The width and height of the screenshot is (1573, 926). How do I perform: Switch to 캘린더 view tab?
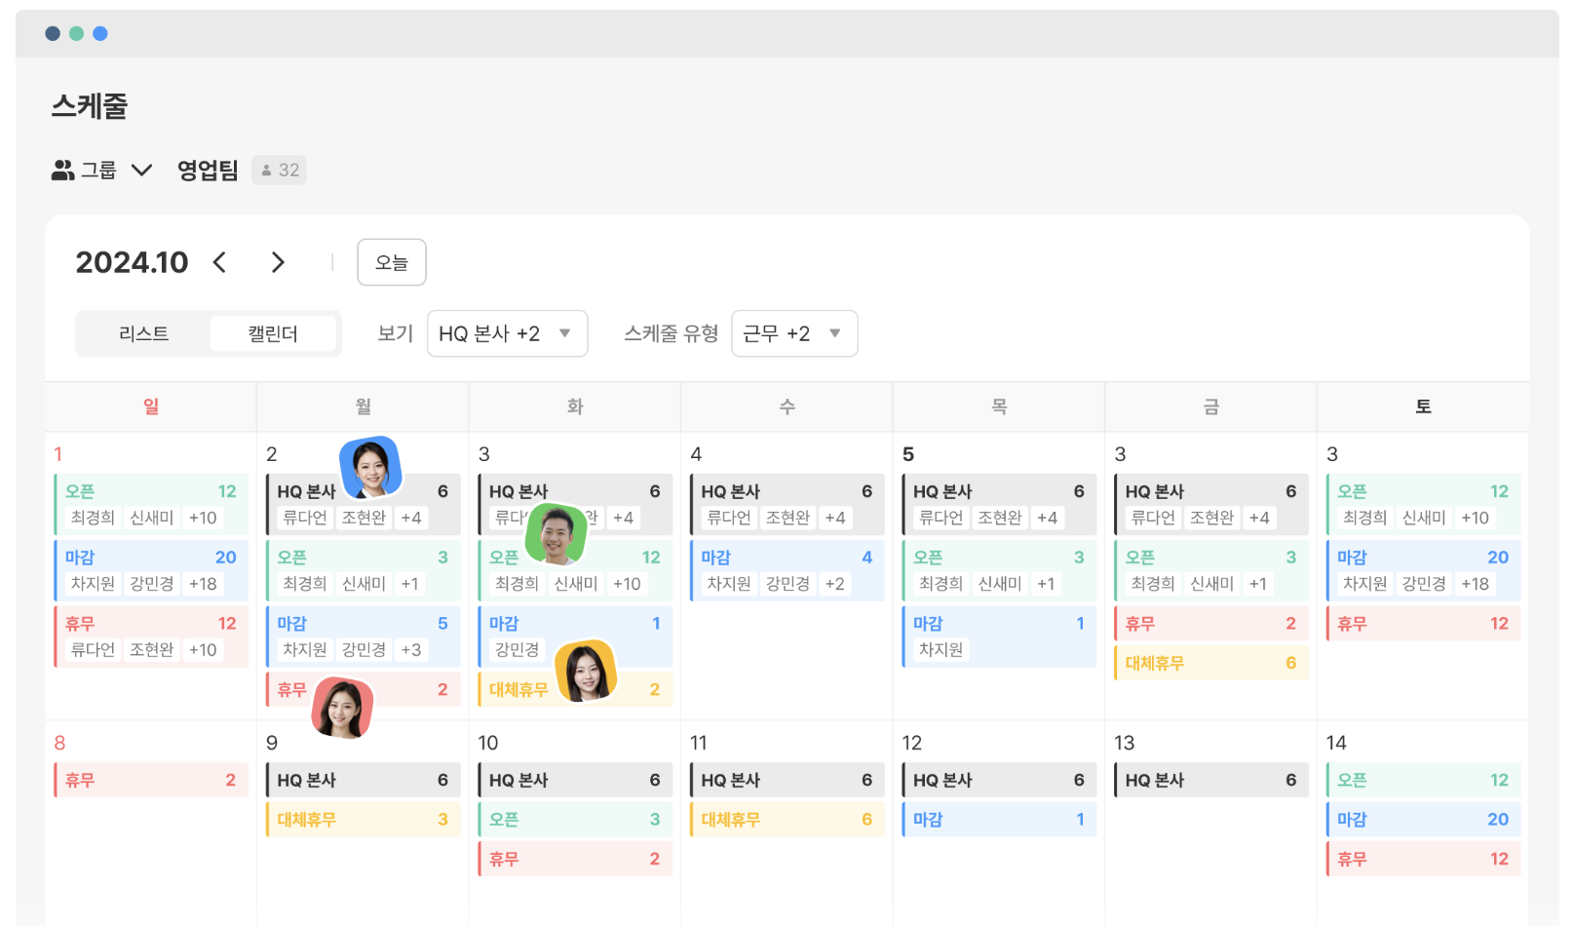click(x=273, y=333)
